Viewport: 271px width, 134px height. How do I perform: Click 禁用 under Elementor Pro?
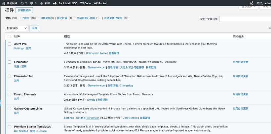[x=17, y=81]
